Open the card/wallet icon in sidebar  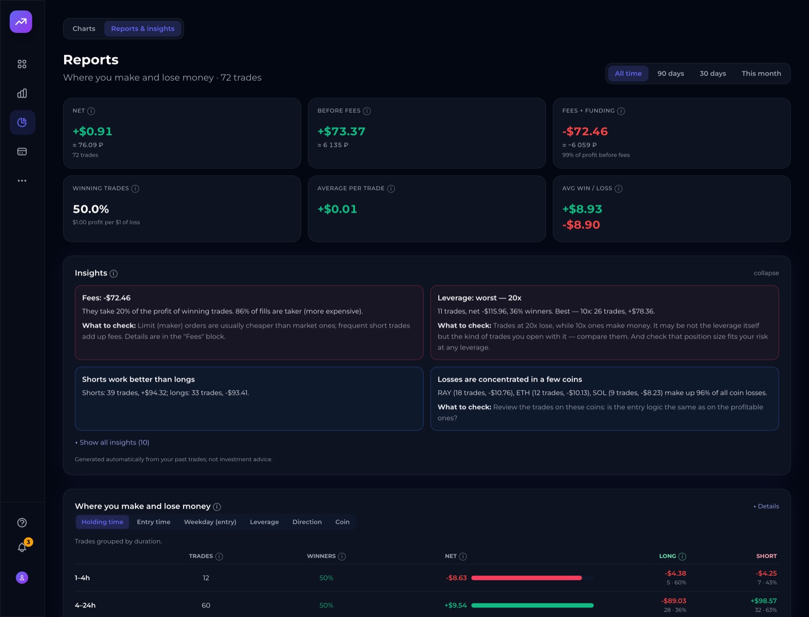coord(22,151)
